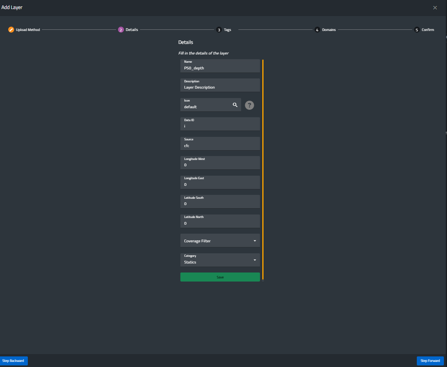Click the Confirm step number 5 circle
Screen dimensions: 447x367
(x=417, y=30)
